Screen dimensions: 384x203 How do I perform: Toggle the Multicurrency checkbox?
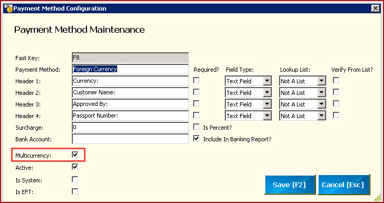(x=75, y=155)
